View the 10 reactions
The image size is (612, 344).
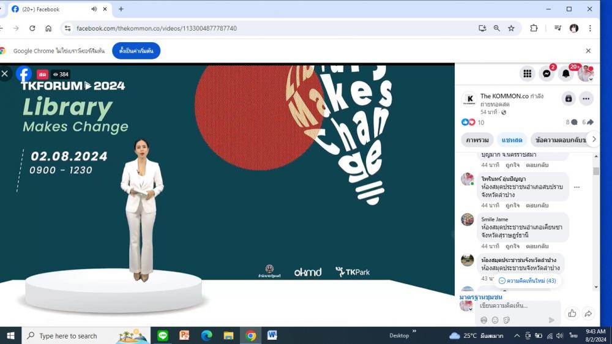[x=472, y=122]
